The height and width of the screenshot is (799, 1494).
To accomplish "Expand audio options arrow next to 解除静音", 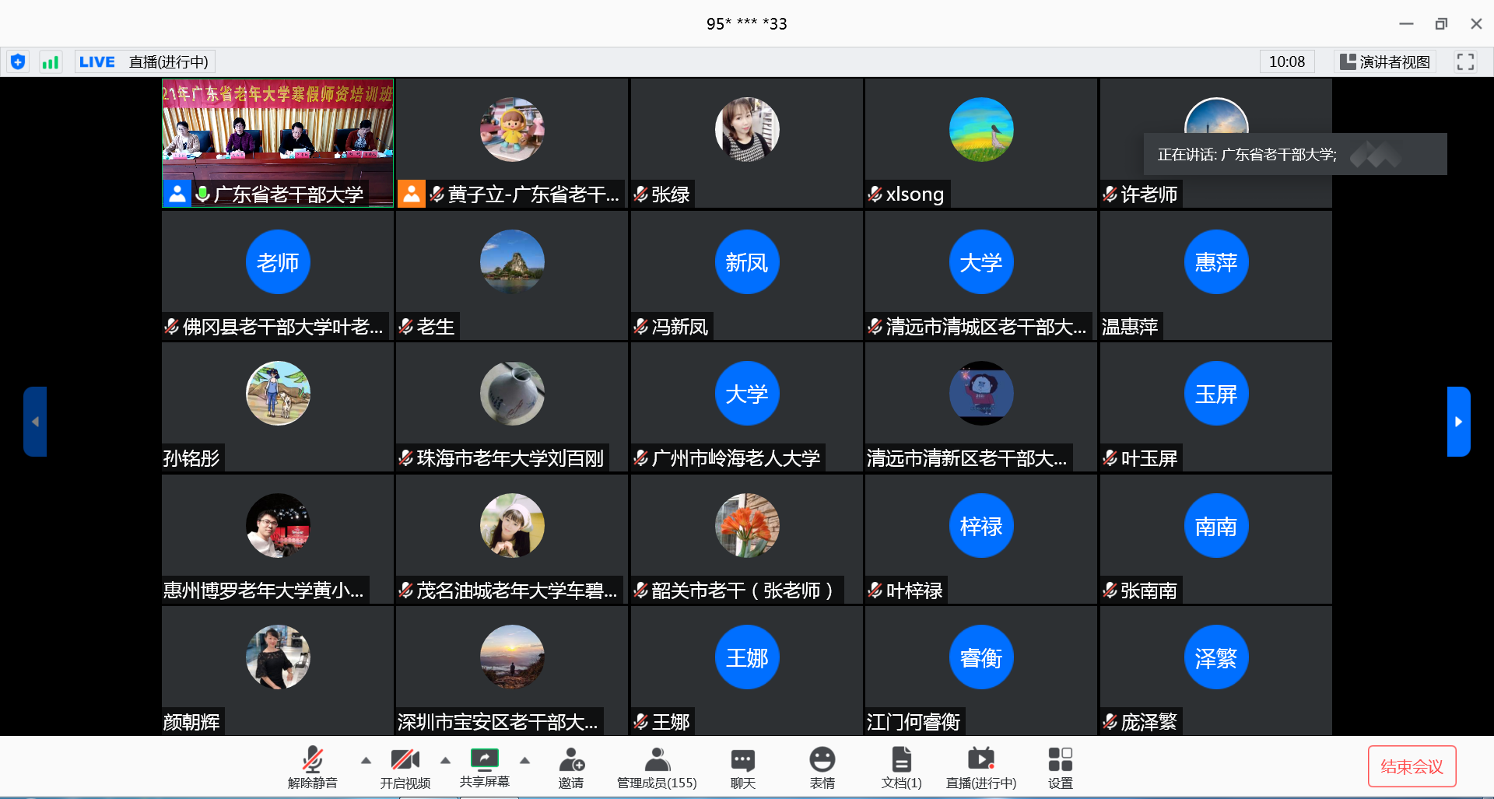I will coord(366,760).
